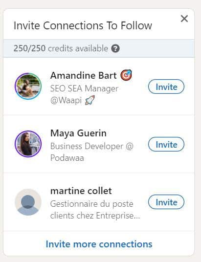Open Maya Guerin's profile photo

point(28,144)
